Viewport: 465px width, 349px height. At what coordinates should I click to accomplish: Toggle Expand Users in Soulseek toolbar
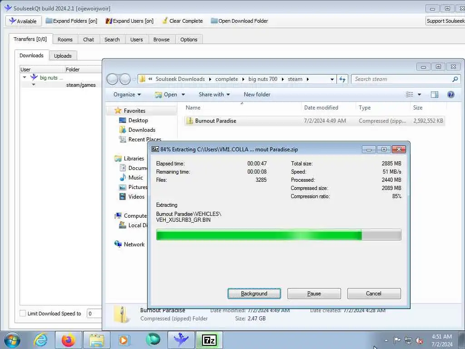click(x=129, y=21)
